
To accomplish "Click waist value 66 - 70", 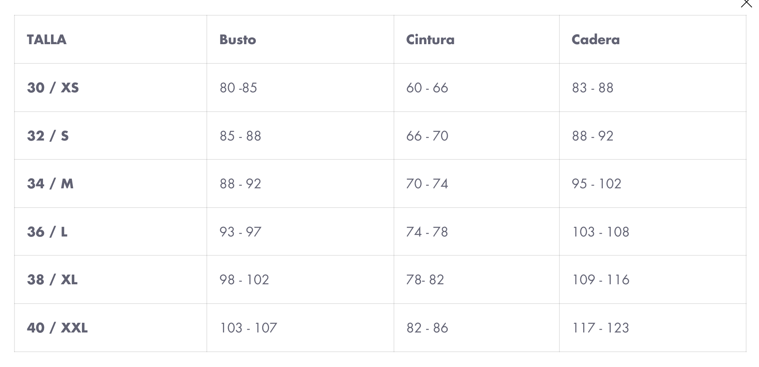I will click(x=427, y=136).
